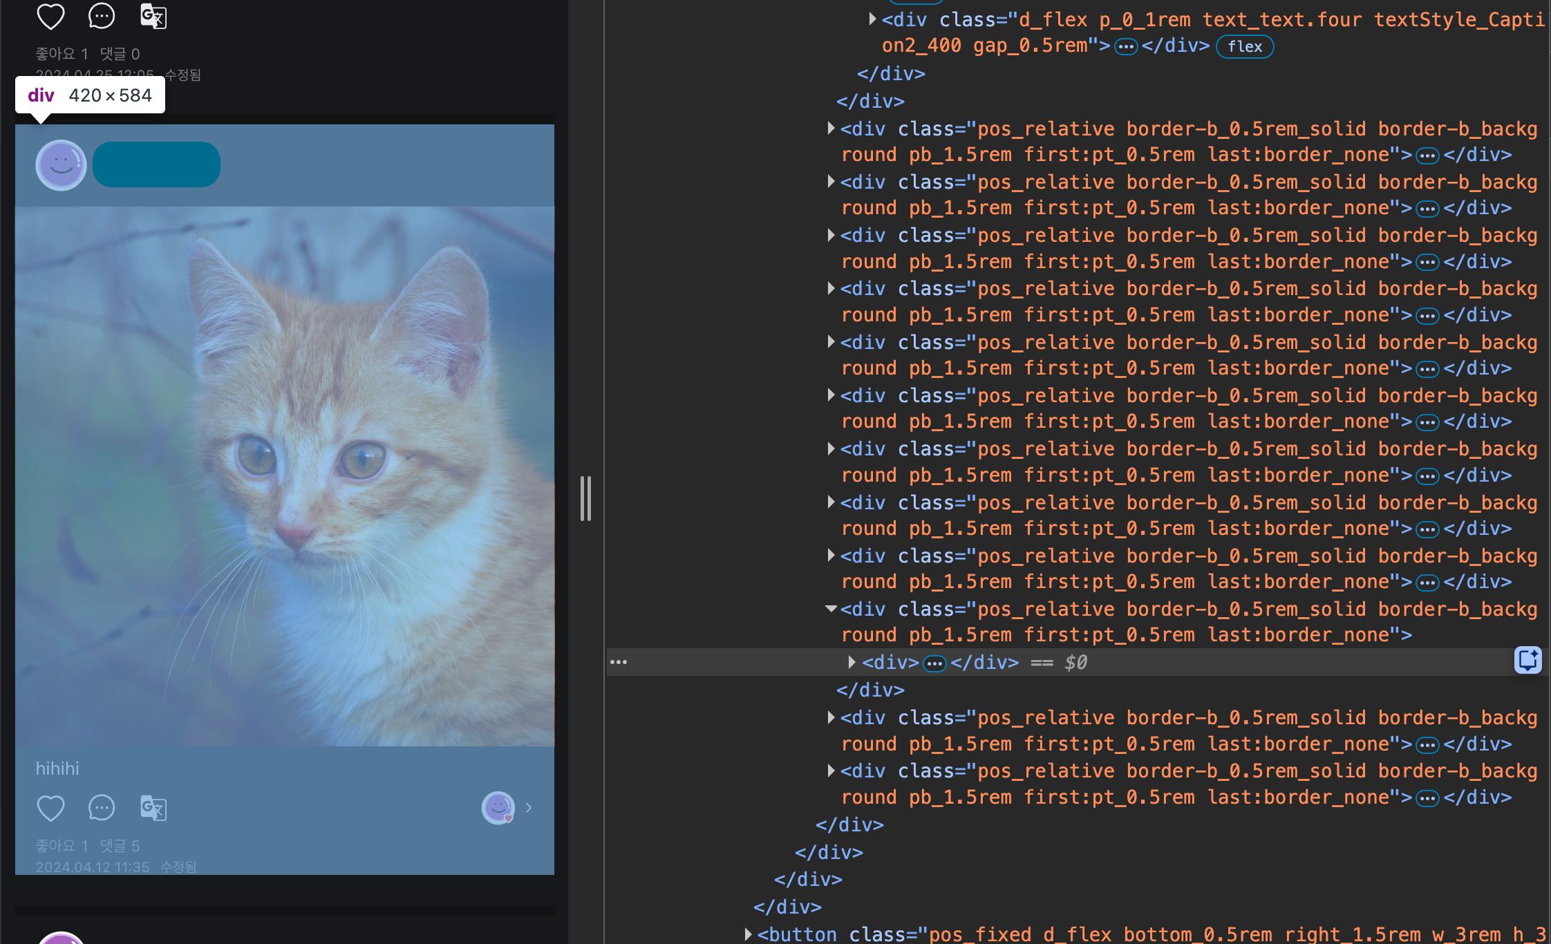
Task: Click the AI assistance icon on selected row
Action: [1527, 660]
